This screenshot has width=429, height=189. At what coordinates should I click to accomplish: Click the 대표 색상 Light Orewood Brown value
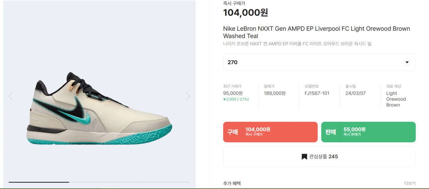click(396, 99)
